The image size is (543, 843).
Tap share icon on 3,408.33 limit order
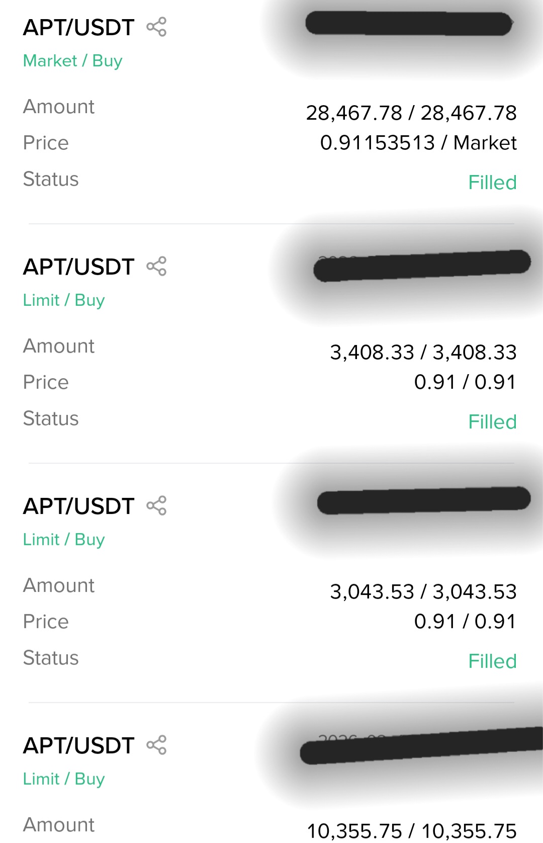156,267
